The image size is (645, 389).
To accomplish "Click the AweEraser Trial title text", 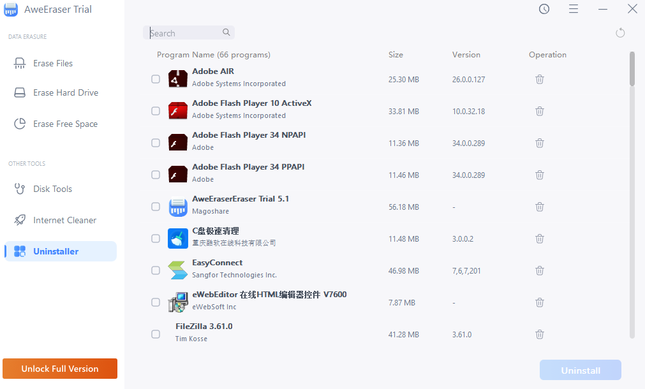I will (58, 10).
